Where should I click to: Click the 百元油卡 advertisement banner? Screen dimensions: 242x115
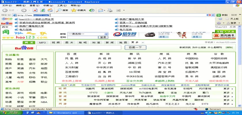(224, 34)
